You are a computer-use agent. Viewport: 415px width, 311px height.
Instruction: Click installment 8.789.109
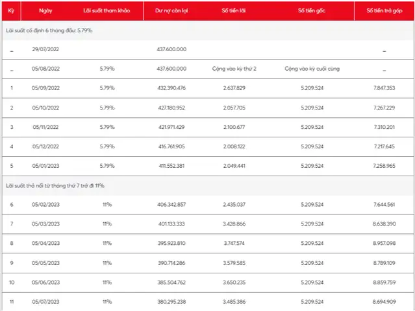pos(384,263)
